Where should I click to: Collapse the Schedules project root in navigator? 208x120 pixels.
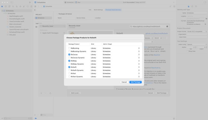pos(2,11)
